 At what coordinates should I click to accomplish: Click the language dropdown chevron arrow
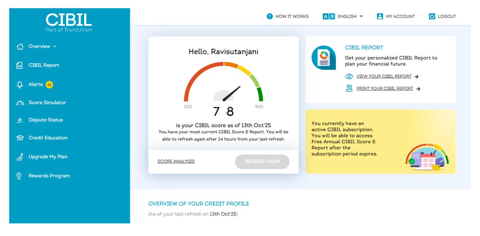point(361,16)
